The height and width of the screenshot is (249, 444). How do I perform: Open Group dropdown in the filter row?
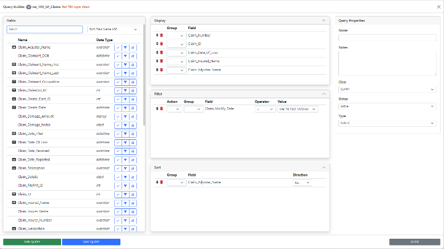[x=193, y=109]
